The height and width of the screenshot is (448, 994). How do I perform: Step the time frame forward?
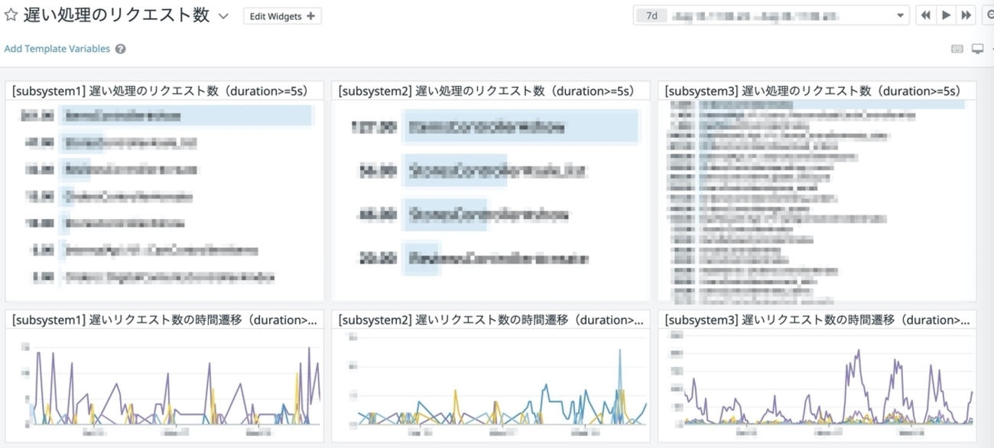(966, 15)
